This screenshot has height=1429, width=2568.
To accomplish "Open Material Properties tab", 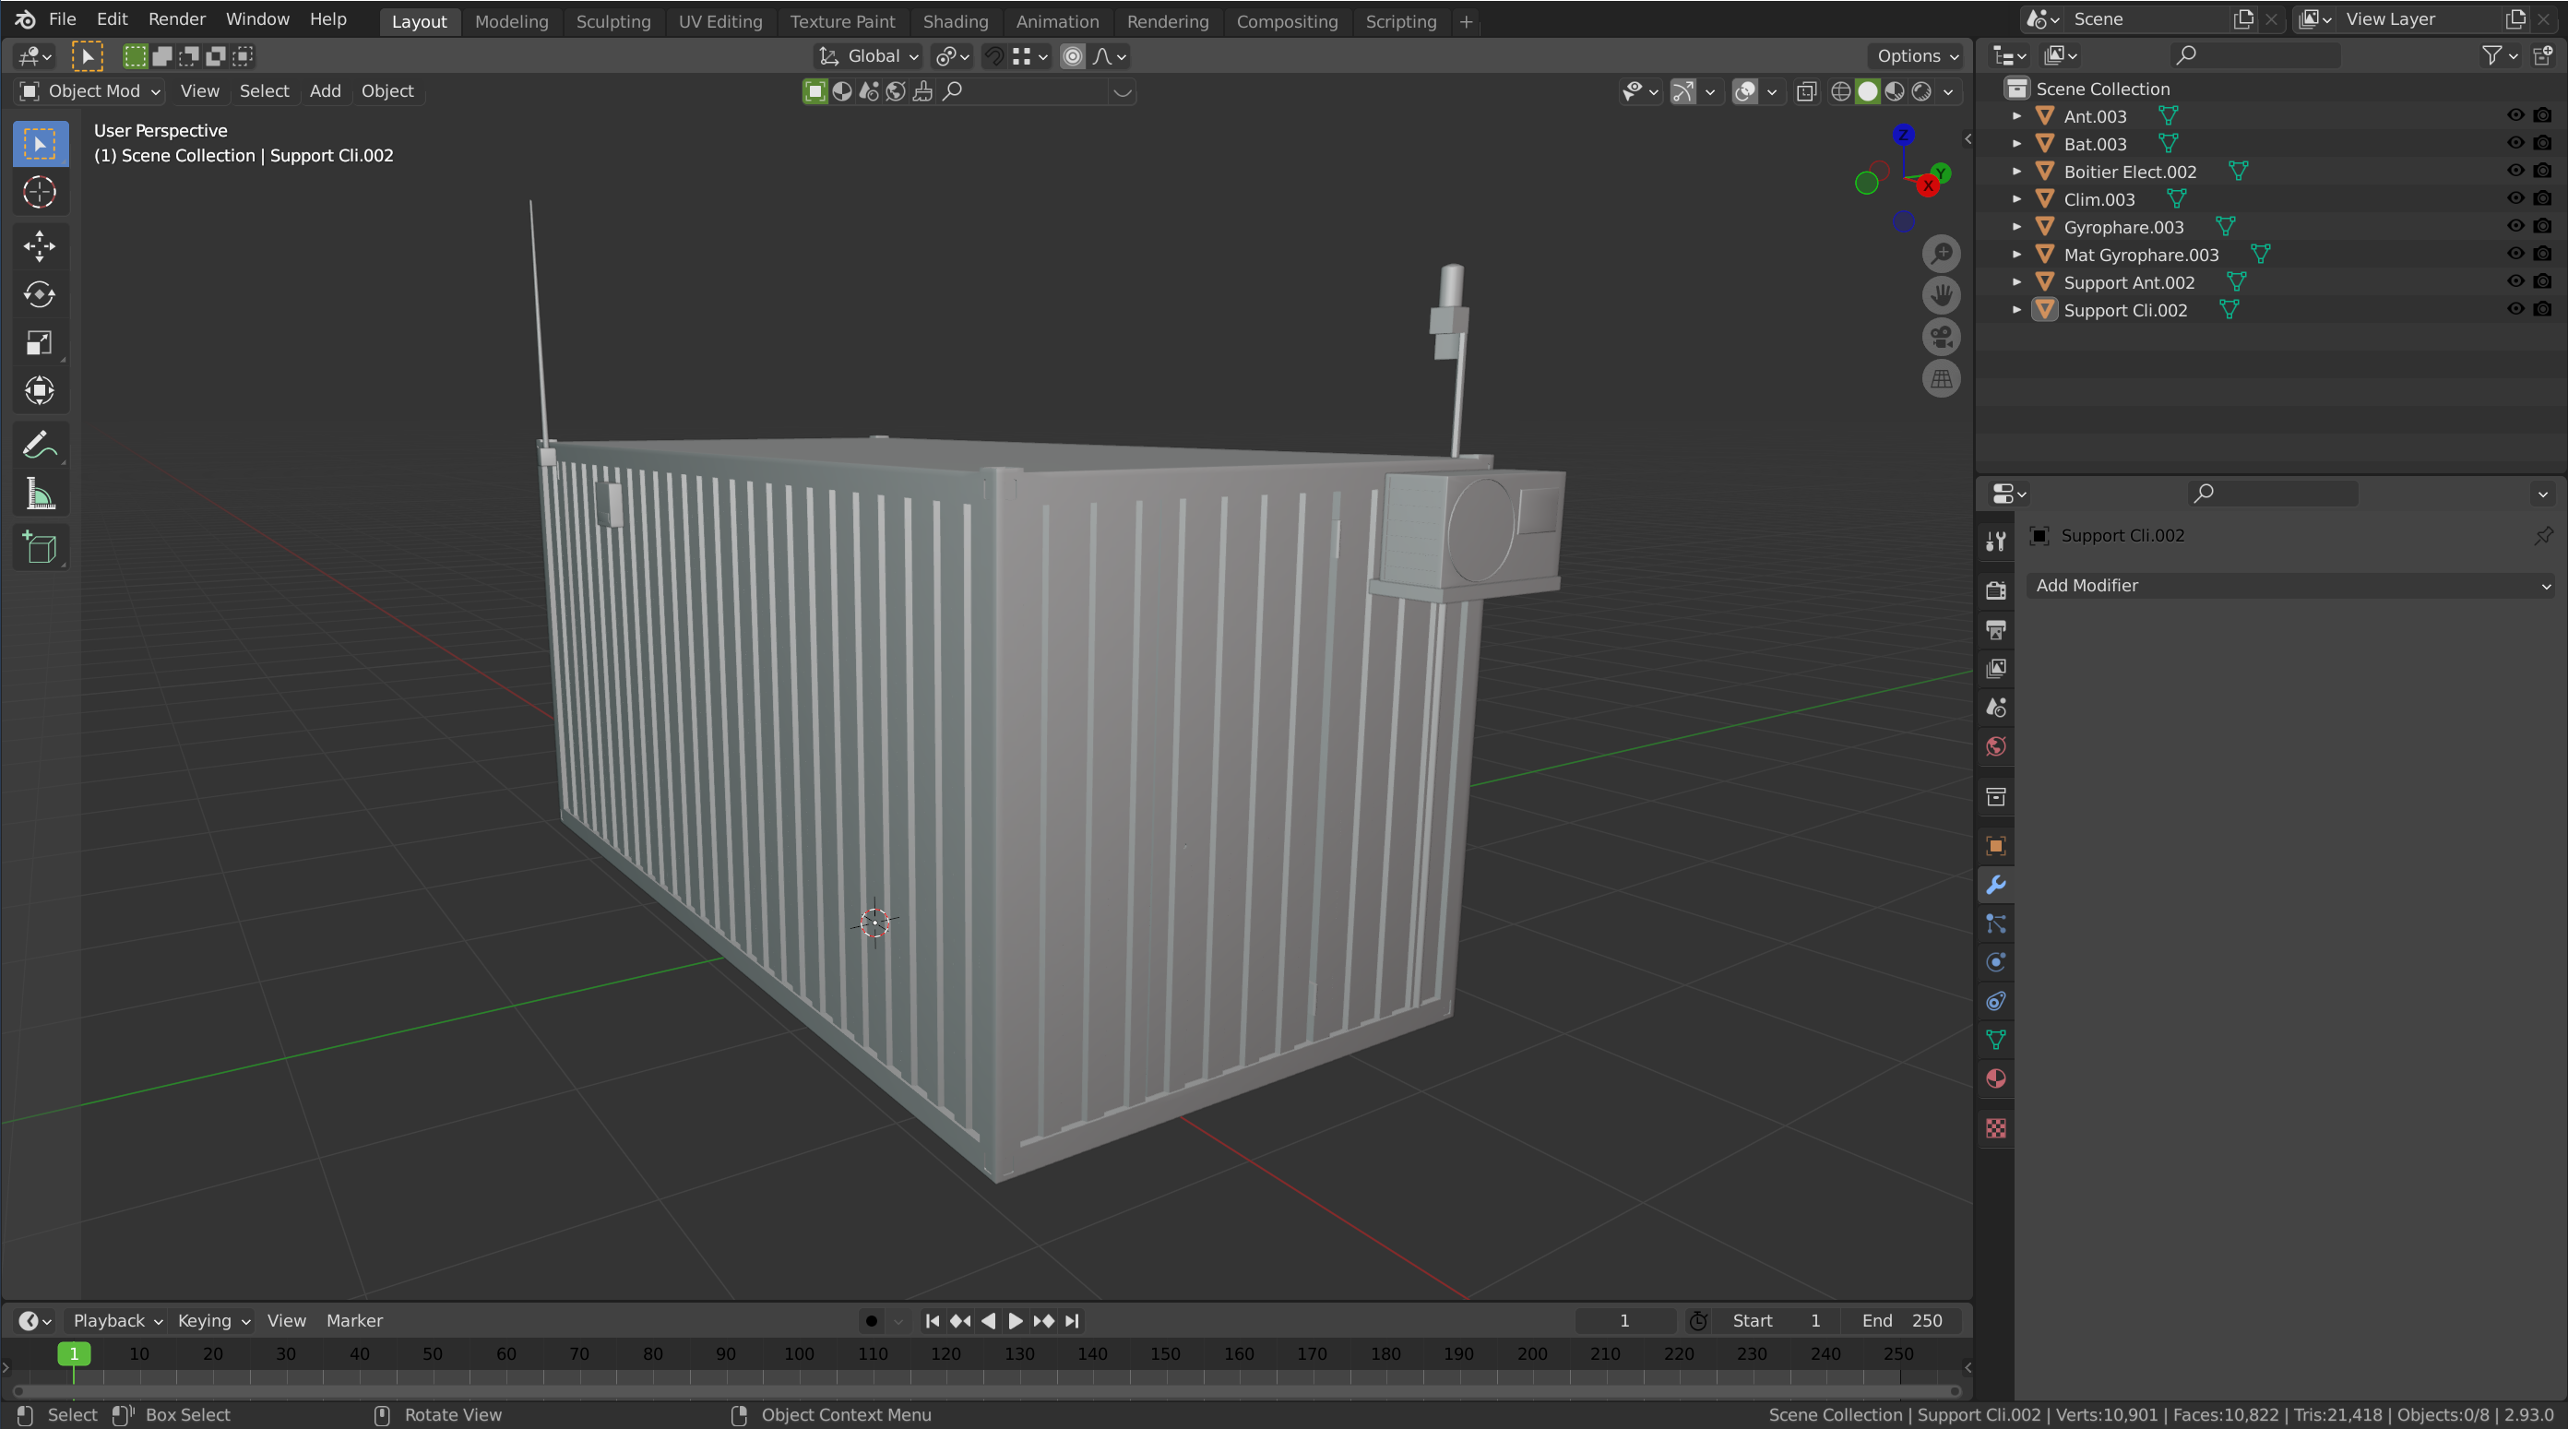I will pos(1996,1079).
